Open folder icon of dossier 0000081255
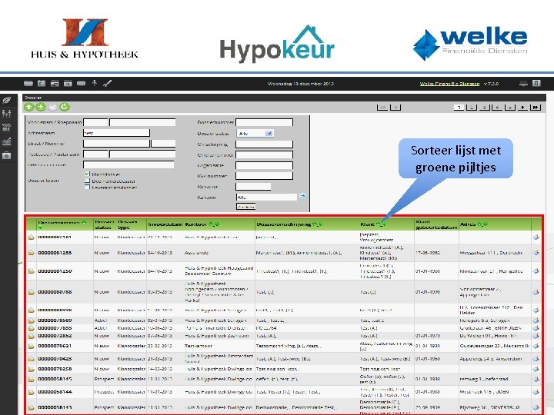Screen dimensions: 554x415 (x=31, y=253)
